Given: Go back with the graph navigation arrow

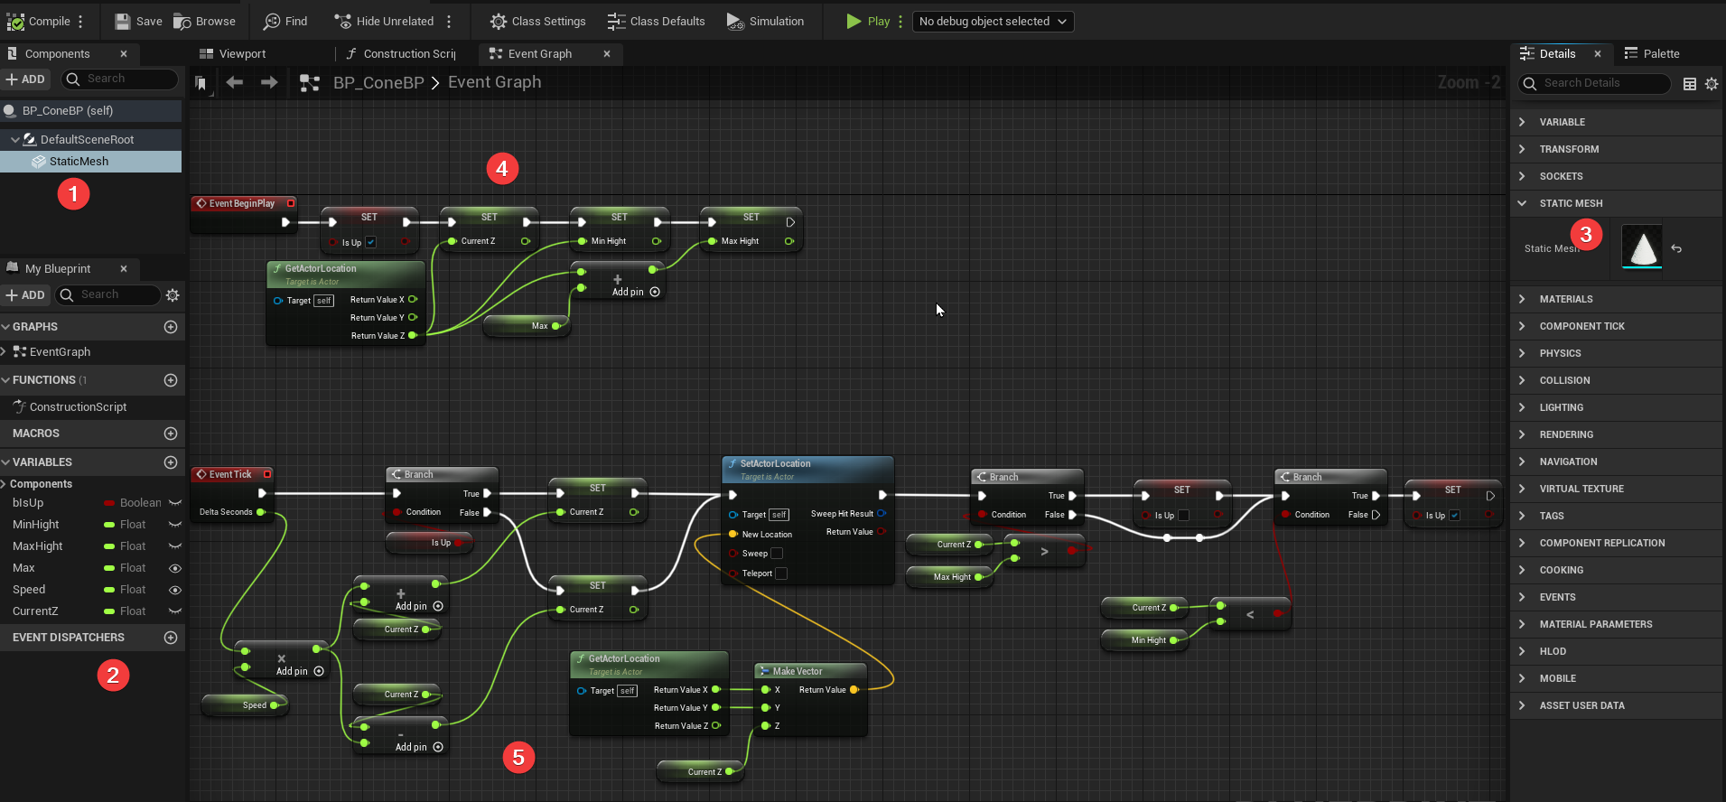Looking at the screenshot, I should (235, 82).
